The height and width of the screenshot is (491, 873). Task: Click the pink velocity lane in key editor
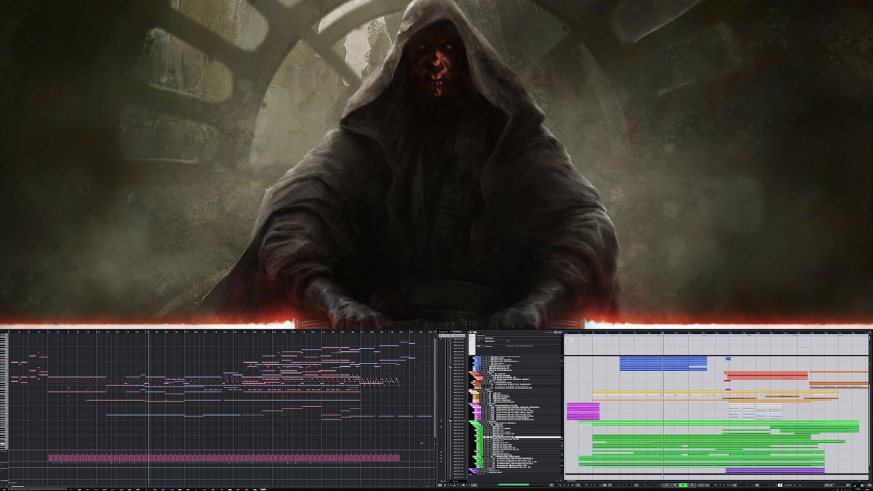coord(223,458)
